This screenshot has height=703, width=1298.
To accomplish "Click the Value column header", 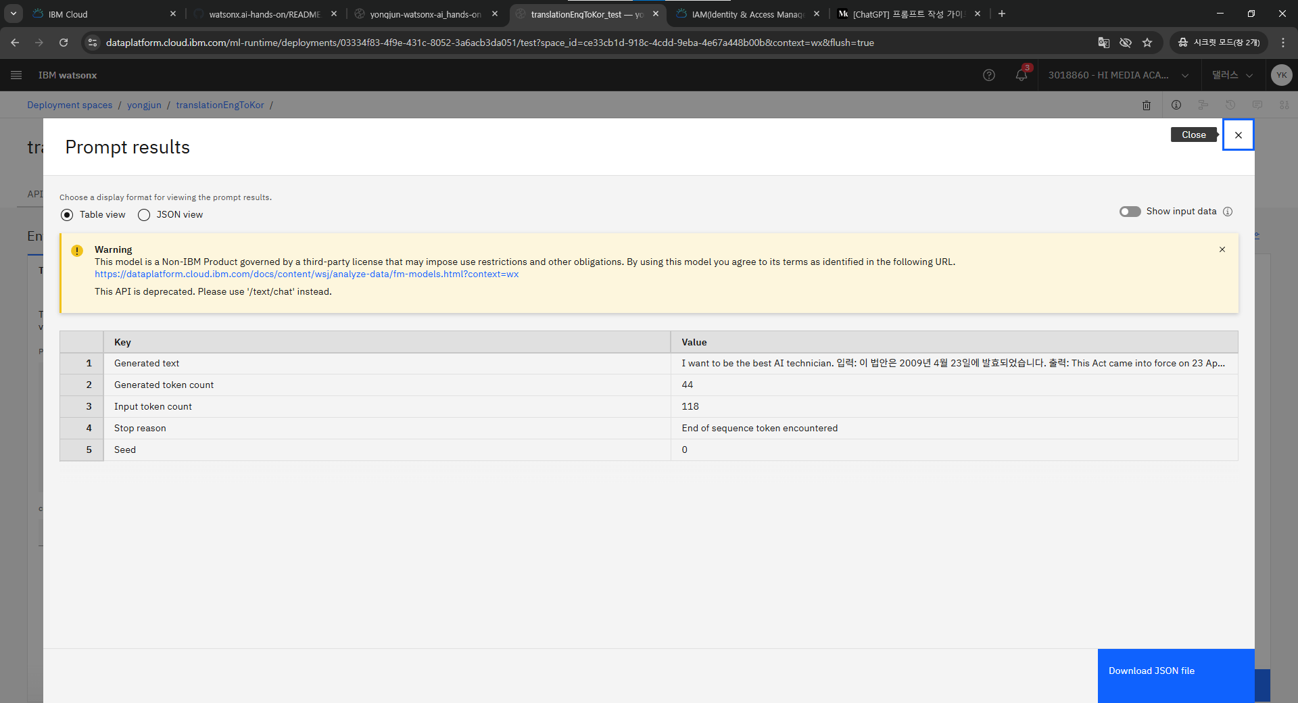I will (954, 342).
